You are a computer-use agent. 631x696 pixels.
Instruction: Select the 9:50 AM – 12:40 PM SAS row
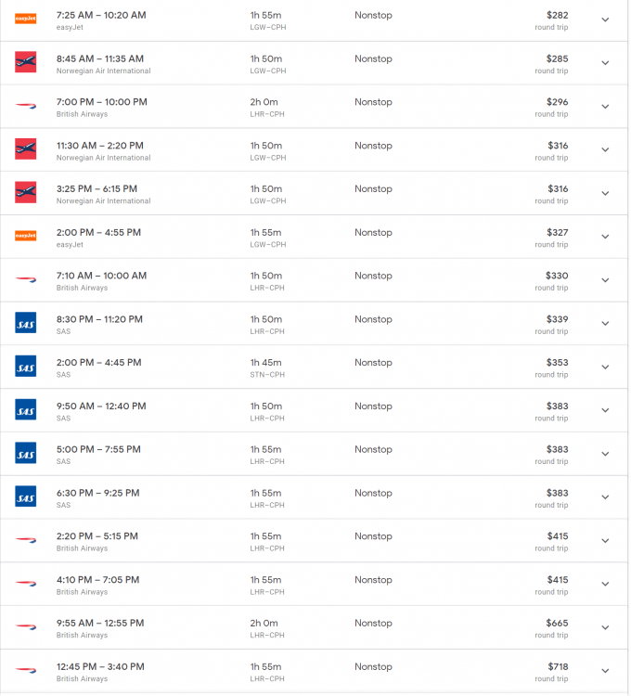point(101,406)
